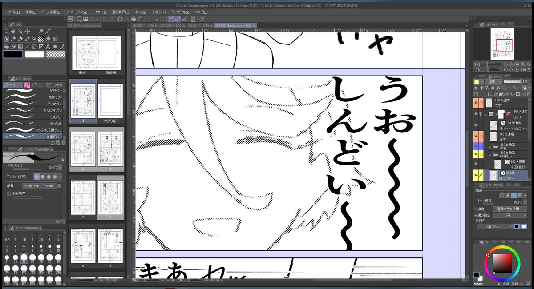This screenshot has width=534, height=289.
Task: Choose the 100 brush size preset
Action: (x=24, y=269)
